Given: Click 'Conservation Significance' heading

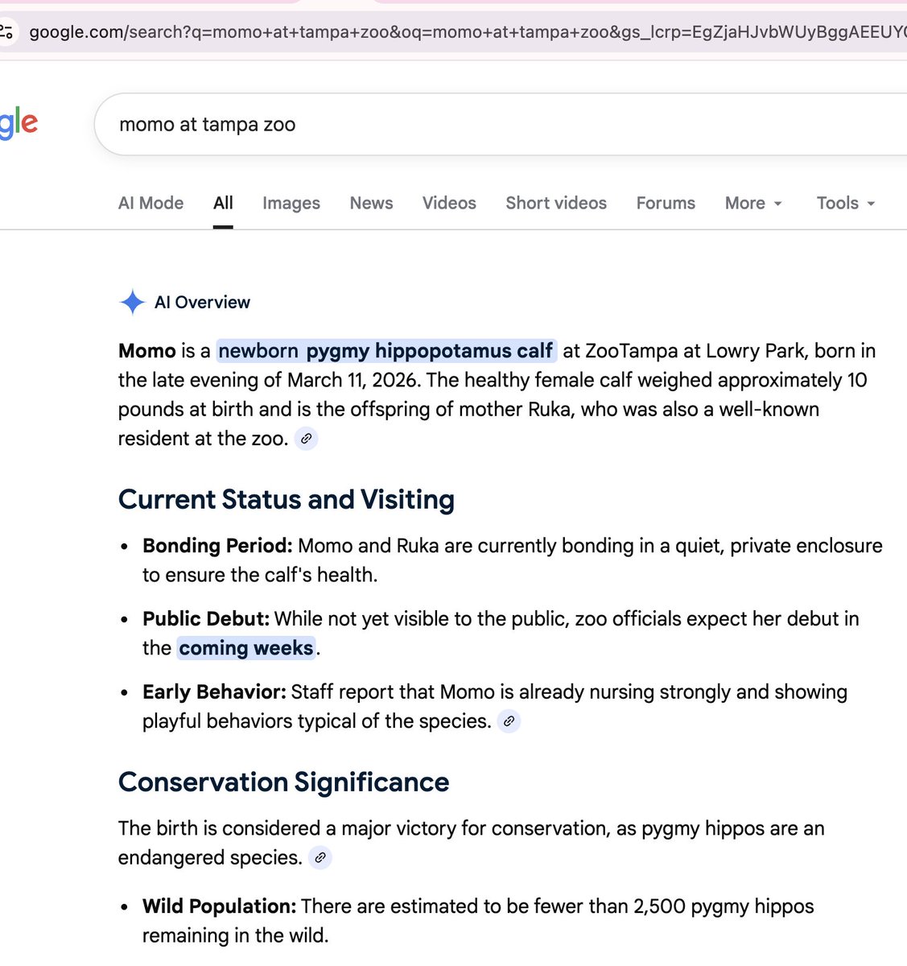Looking at the screenshot, I should pyautogui.click(x=284, y=782).
